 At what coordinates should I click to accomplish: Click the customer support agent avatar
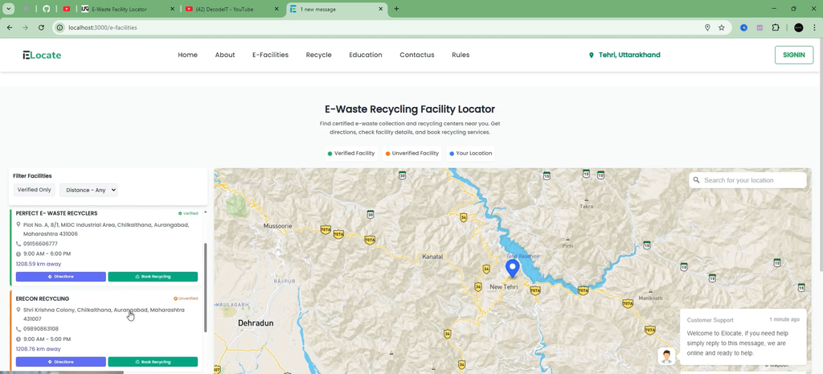tap(666, 356)
